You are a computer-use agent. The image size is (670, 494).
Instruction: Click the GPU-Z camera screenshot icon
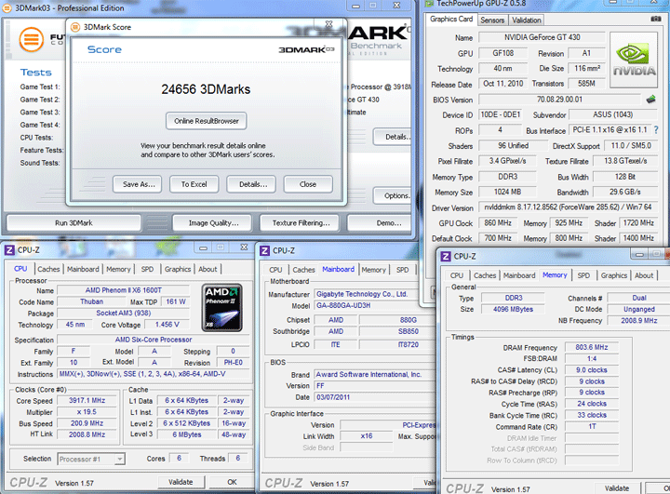click(655, 19)
